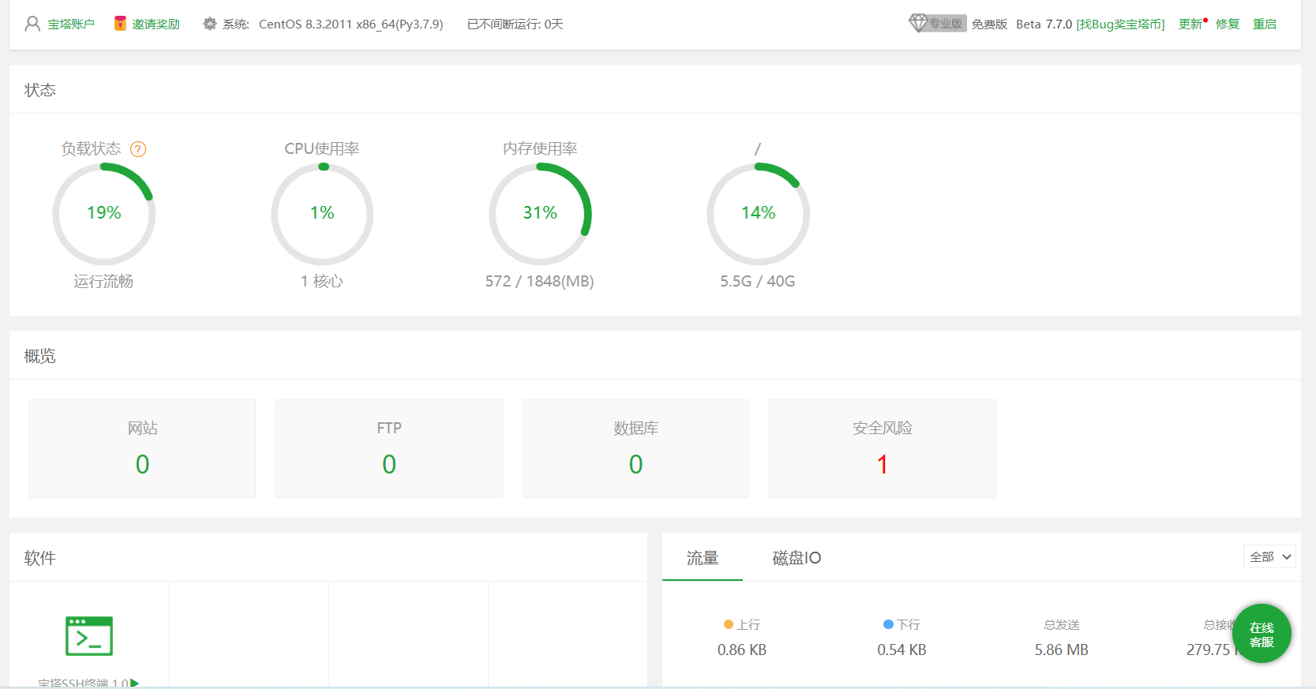Open the 全部 network dropdown
This screenshot has width=1316, height=689.
click(1269, 556)
